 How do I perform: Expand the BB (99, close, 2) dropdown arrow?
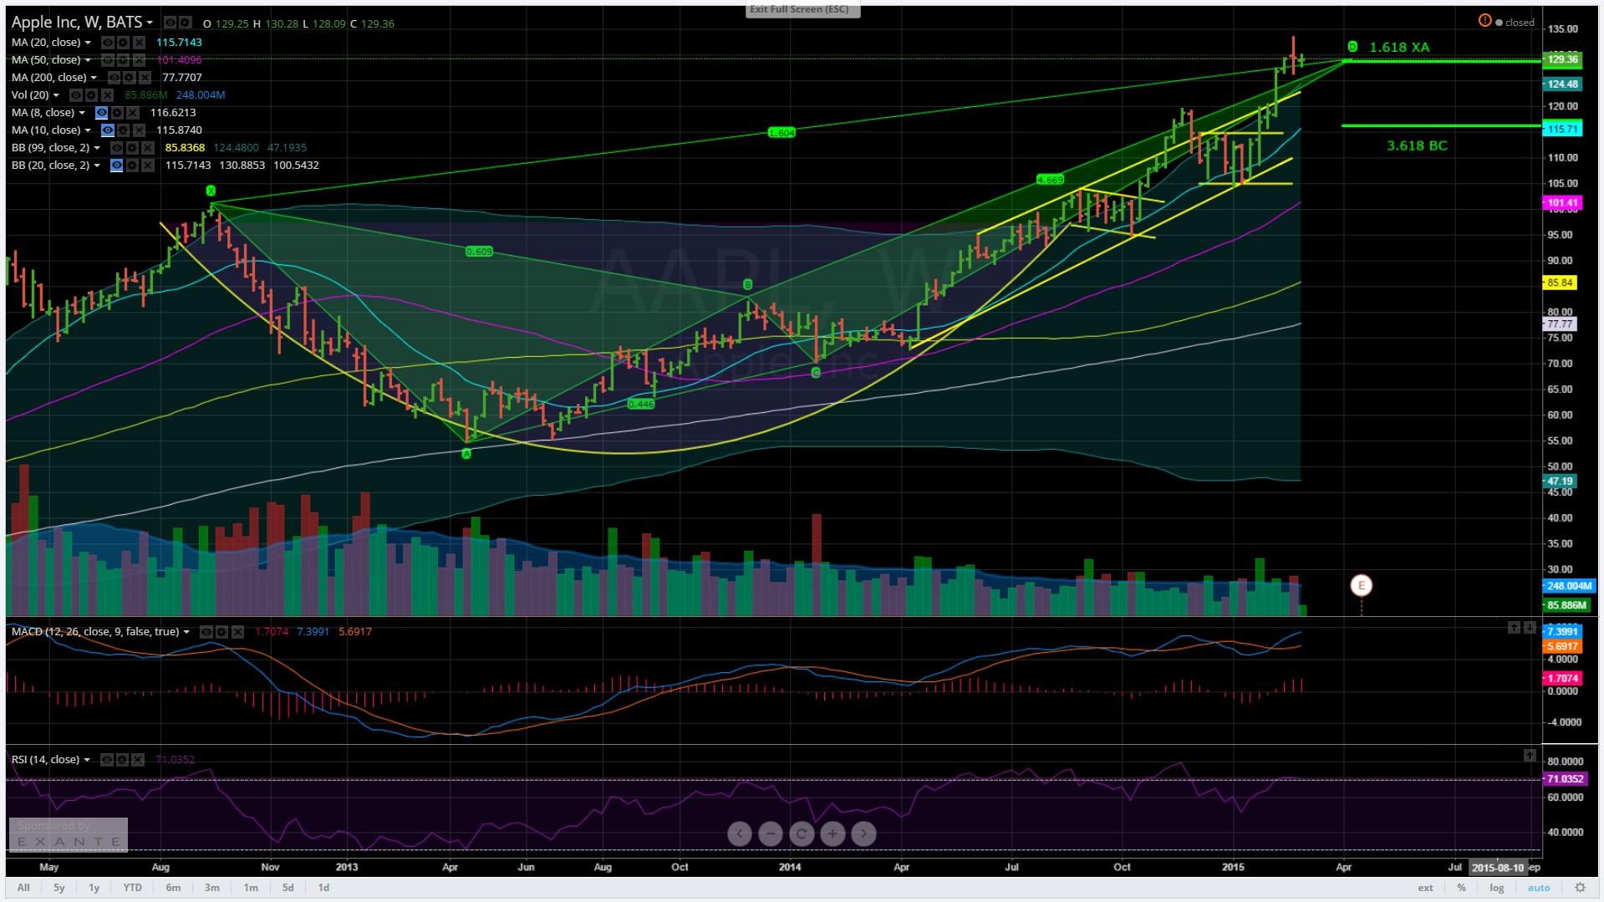coord(97,148)
